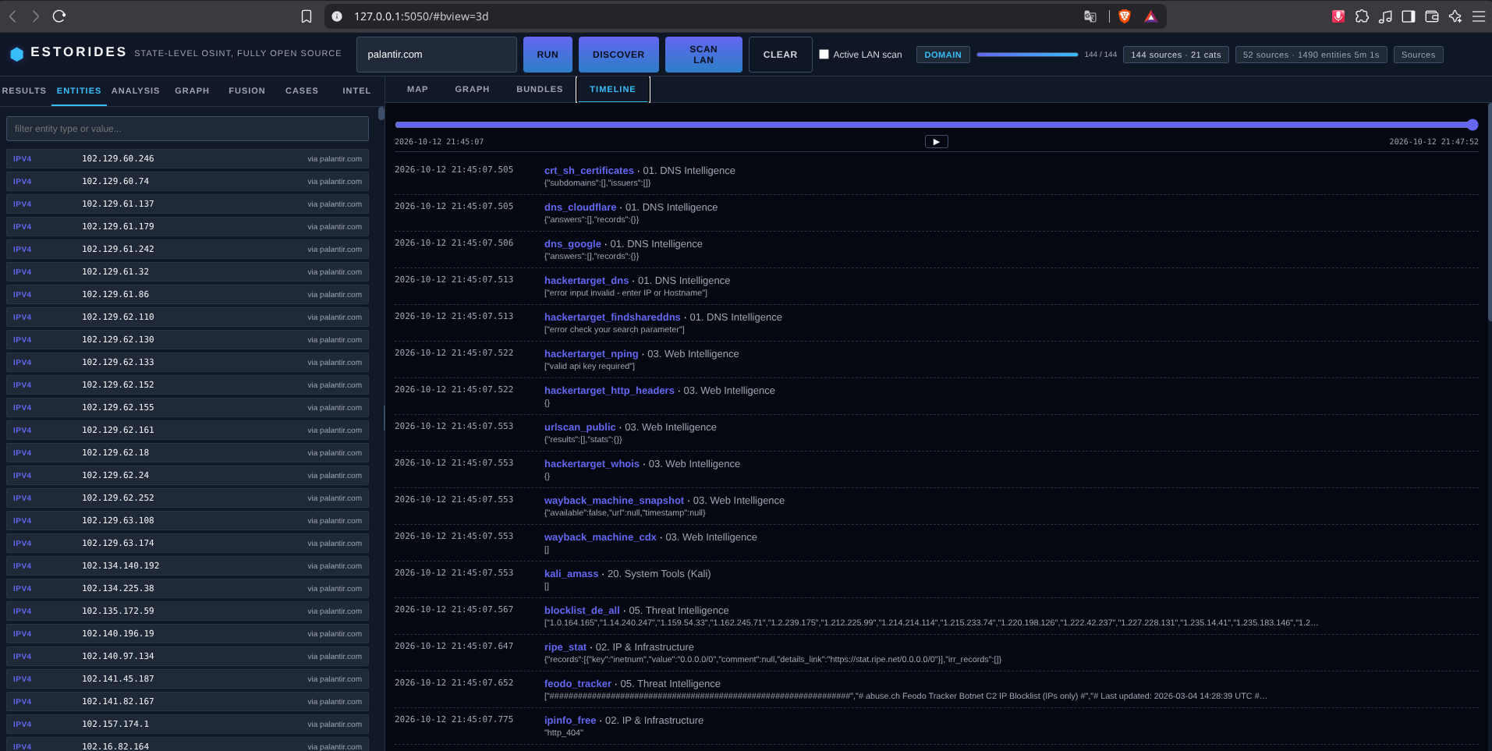Open the blocklist_de_all source link

[582, 611]
